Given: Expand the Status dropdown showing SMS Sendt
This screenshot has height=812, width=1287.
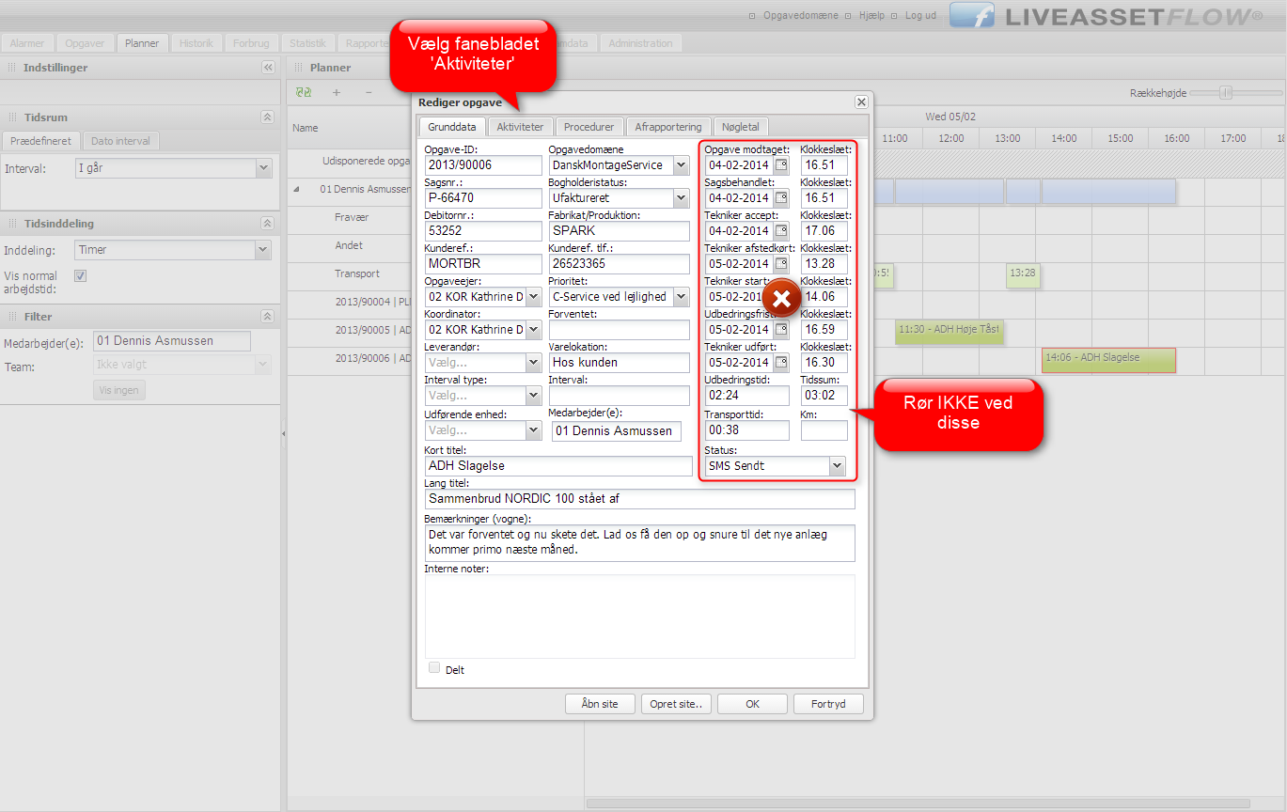Looking at the screenshot, I should (837, 466).
